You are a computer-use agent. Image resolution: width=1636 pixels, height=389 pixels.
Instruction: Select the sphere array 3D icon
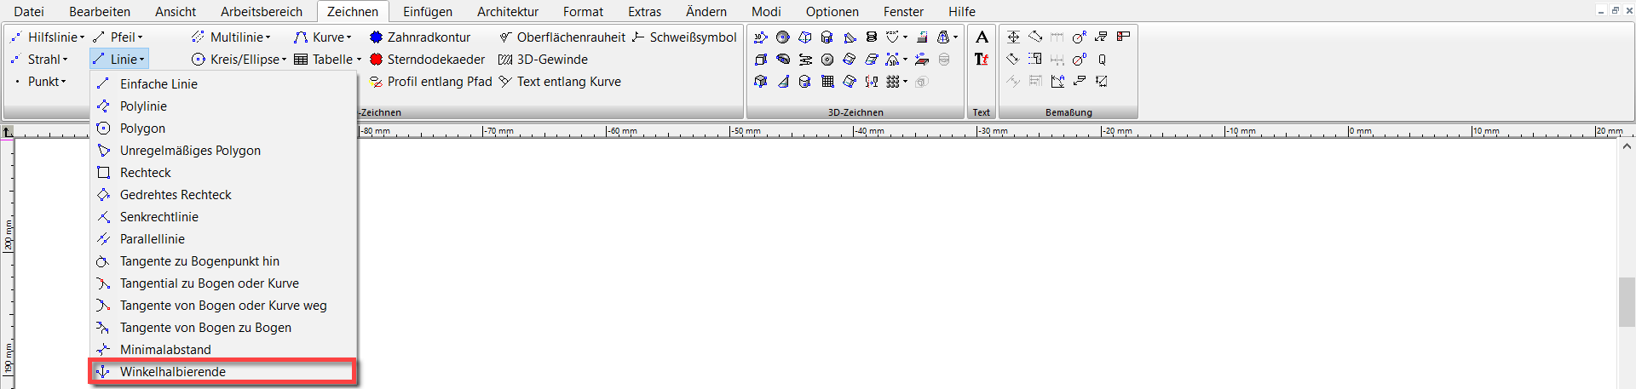tap(892, 81)
